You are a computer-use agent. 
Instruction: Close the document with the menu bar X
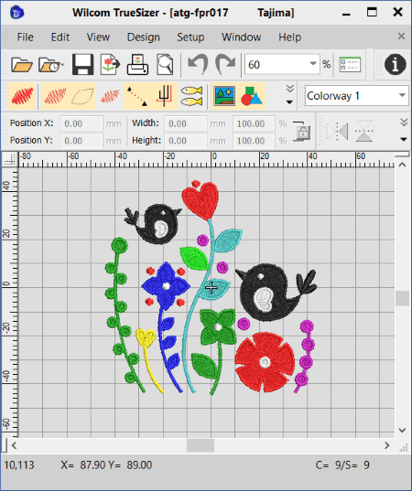(401, 36)
